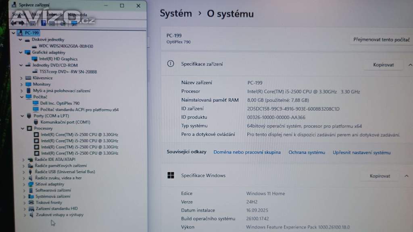
Task: Open the Zobrazit menu
Action: click(54, 14)
